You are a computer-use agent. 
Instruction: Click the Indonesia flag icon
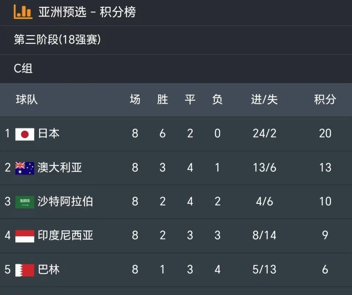coord(25,236)
